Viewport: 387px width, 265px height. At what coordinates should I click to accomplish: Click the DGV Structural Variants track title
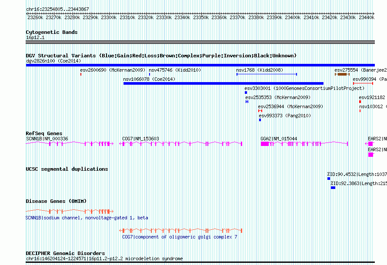coord(161,56)
